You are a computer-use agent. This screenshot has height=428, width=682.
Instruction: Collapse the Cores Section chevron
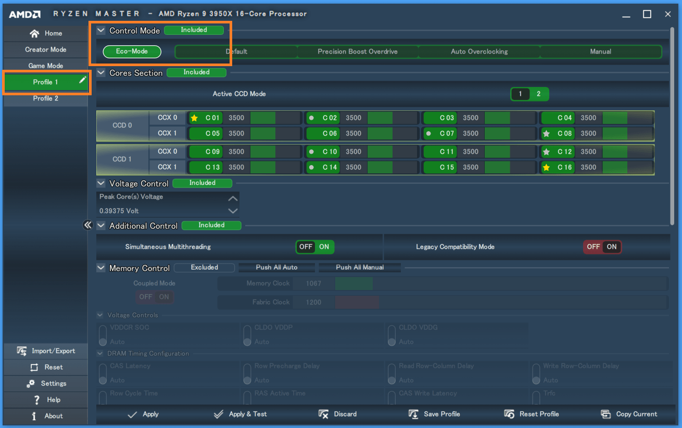tap(101, 73)
